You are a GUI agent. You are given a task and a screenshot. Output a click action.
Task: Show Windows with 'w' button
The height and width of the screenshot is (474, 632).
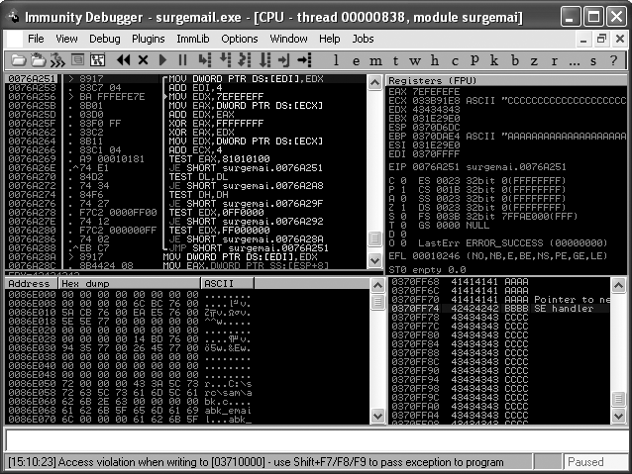[415, 61]
